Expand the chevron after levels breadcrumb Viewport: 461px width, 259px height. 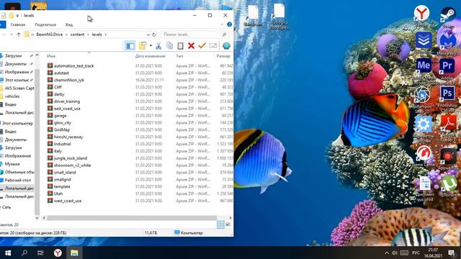(106, 35)
